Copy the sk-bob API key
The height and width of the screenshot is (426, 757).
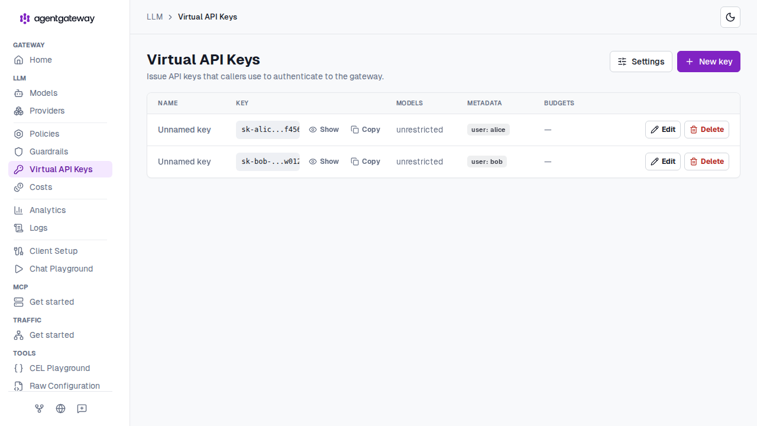365,162
